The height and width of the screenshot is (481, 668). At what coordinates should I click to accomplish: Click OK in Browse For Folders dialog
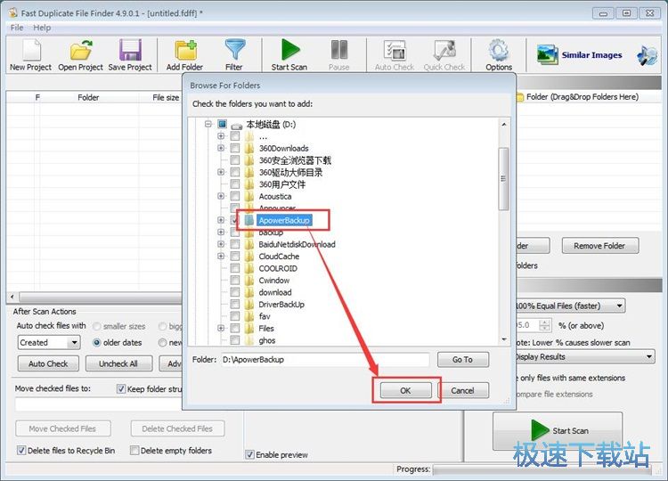405,390
